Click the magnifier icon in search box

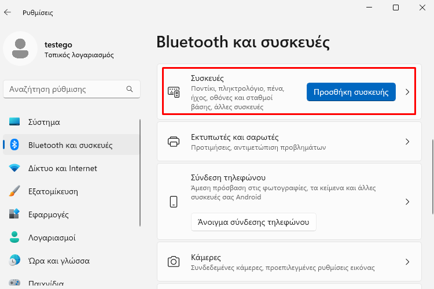click(130, 89)
